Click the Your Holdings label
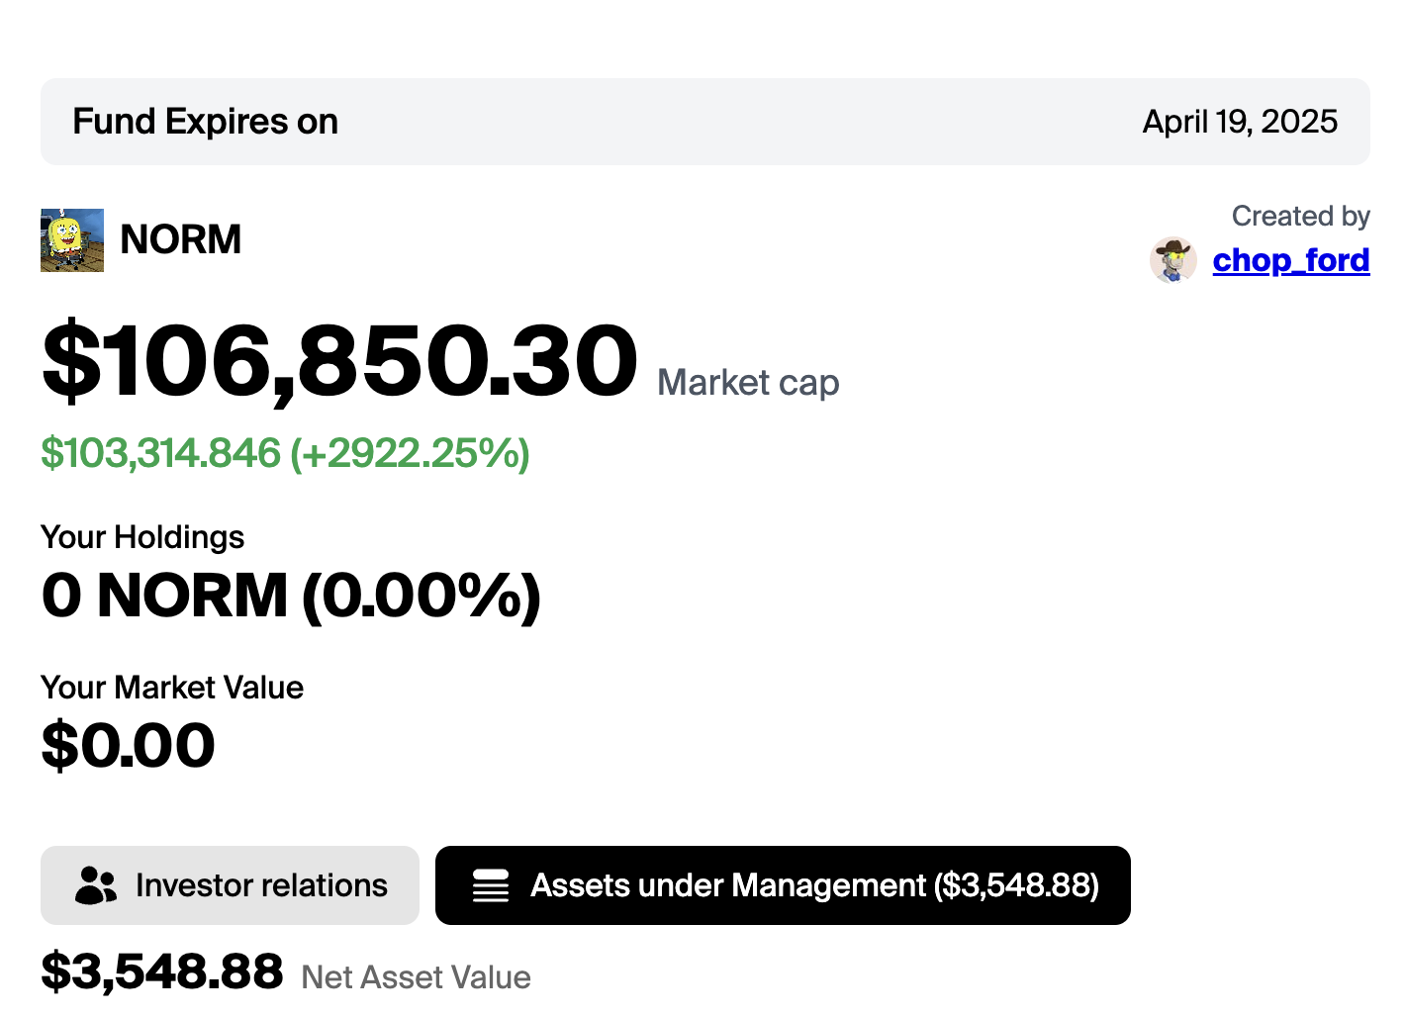Viewport: 1405px width, 1017px height. point(142,537)
